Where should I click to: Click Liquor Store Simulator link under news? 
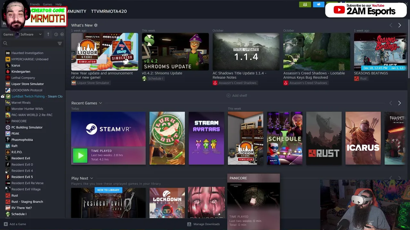coord(90,83)
